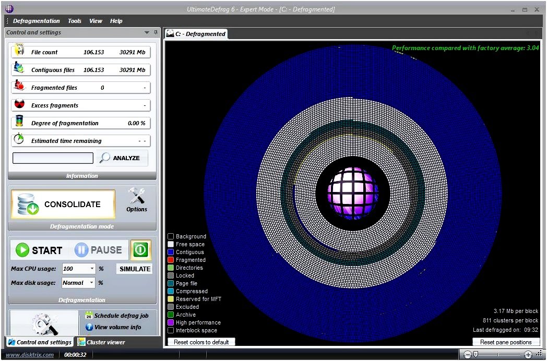Image resolution: width=547 pixels, height=361 pixels.
Task: Click the File count document icon
Action: [x=19, y=51]
